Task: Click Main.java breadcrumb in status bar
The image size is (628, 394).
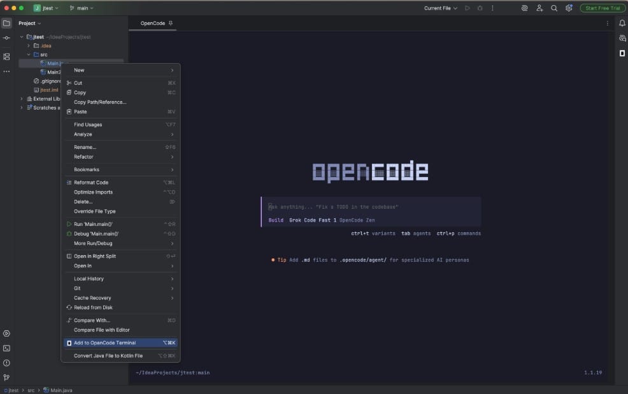Action: point(58,390)
